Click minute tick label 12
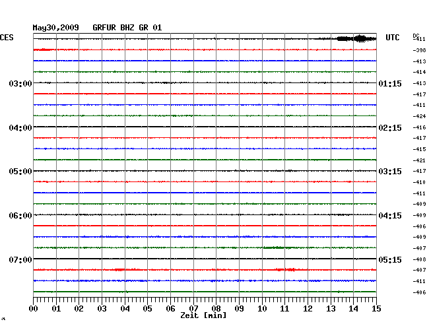Viewport: 429px width, 326px height. pyautogui.click(x=308, y=309)
